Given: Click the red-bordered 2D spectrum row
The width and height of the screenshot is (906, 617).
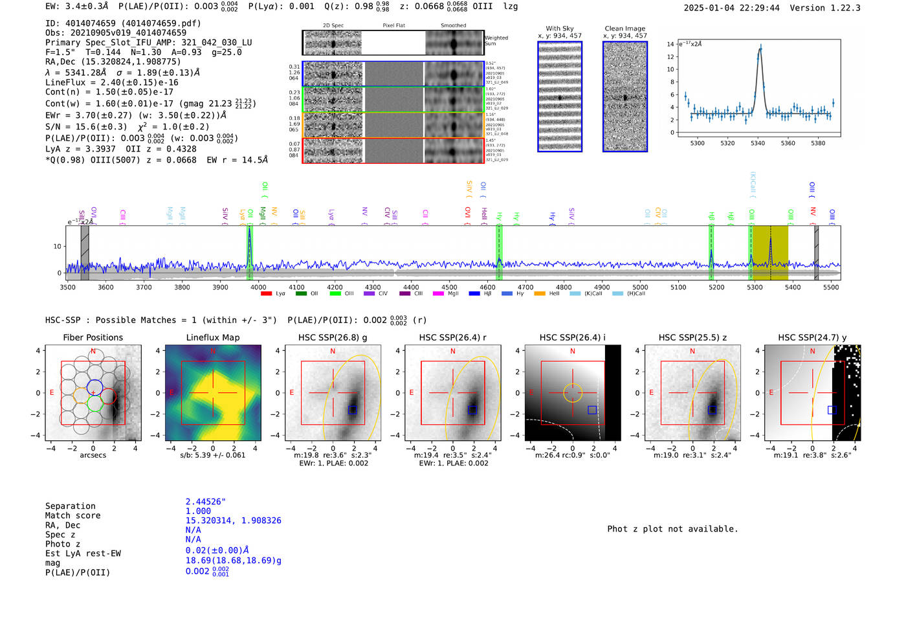Looking at the screenshot, I should click(x=393, y=150).
